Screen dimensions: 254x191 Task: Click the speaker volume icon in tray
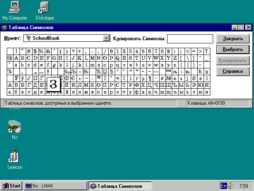[x=231, y=186]
